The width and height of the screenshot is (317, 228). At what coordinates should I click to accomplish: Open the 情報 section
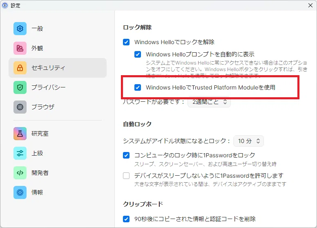58,192
